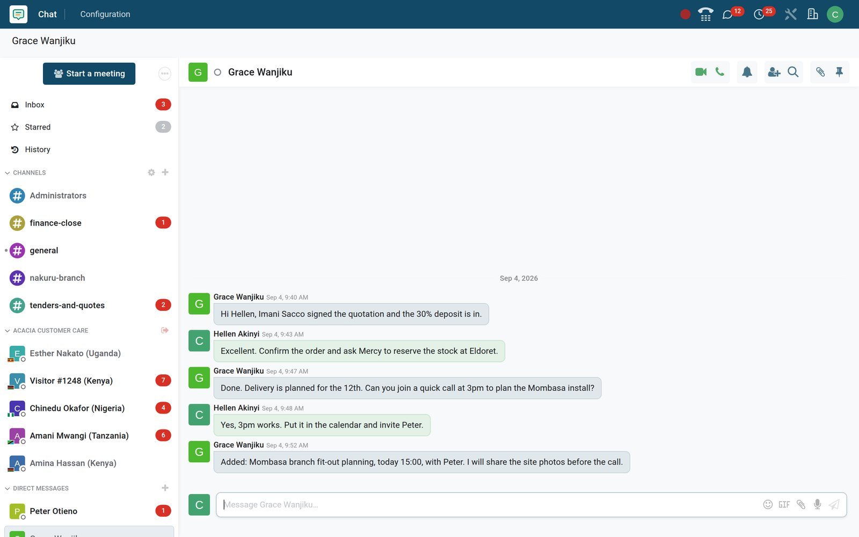The width and height of the screenshot is (859, 537).
Task: Select Hellen's 'Yes, 3pm works' message
Action: (322, 425)
